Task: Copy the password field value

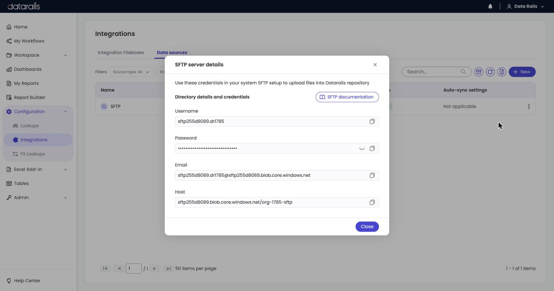Action: (x=372, y=149)
